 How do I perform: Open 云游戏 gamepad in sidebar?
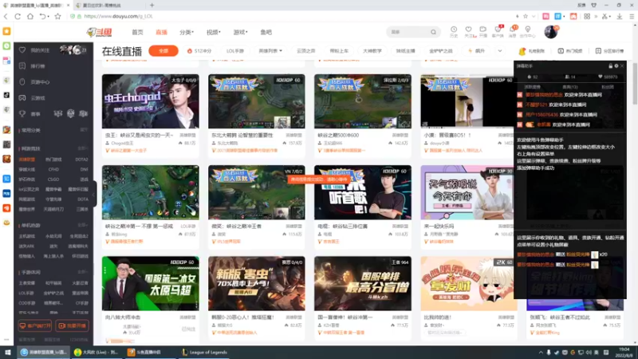(22, 97)
